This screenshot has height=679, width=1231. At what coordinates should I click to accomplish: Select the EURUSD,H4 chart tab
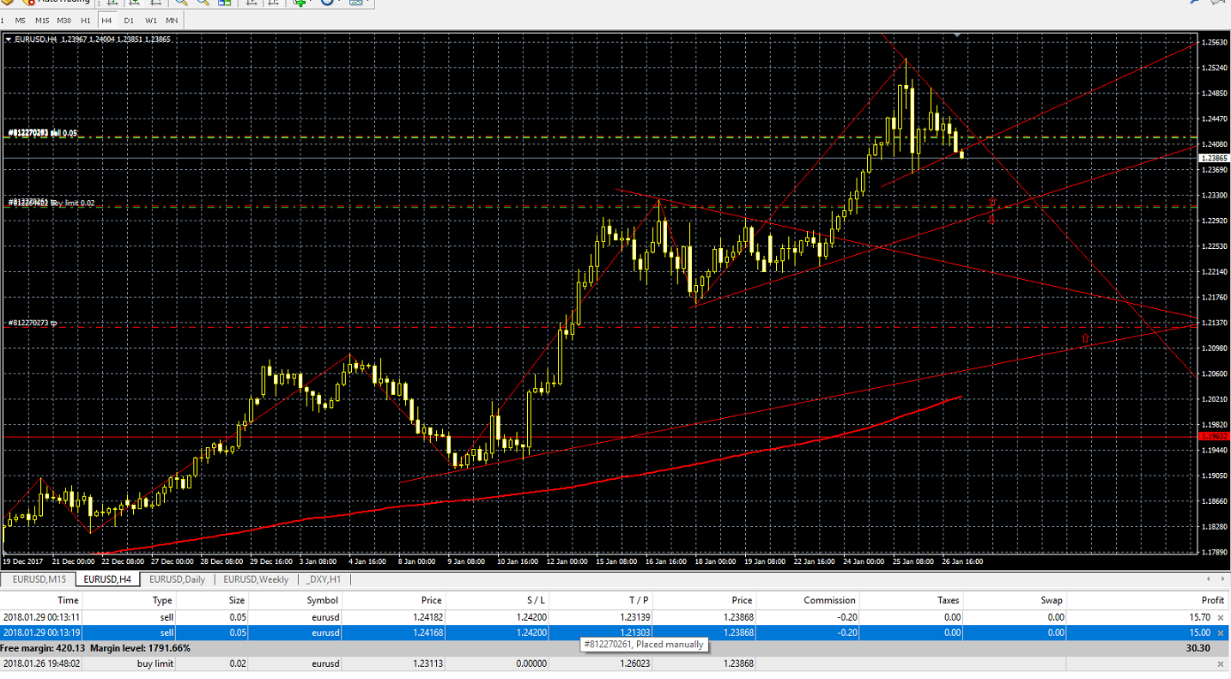tap(107, 579)
